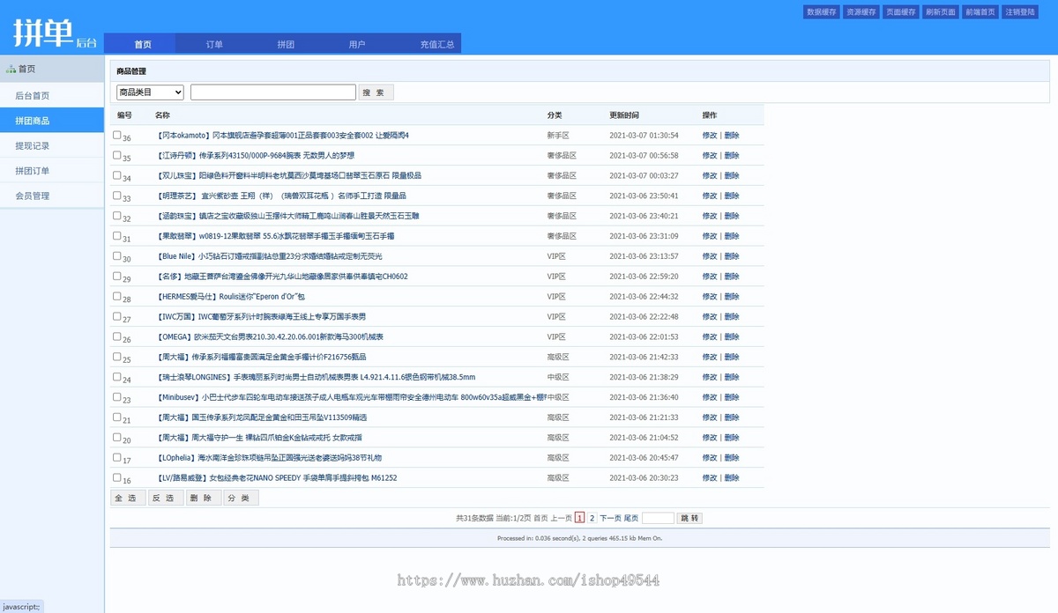This screenshot has width=1058, height=613.
Task: Select 拼团商品 in the sidebar
Action: click(52, 121)
